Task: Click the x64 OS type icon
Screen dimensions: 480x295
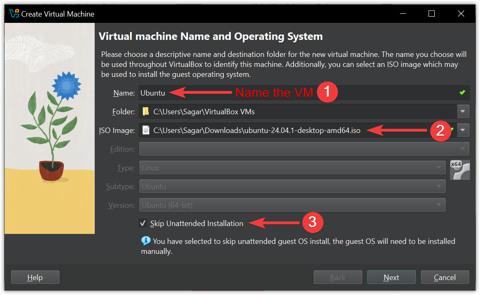Action: pyautogui.click(x=460, y=170)
